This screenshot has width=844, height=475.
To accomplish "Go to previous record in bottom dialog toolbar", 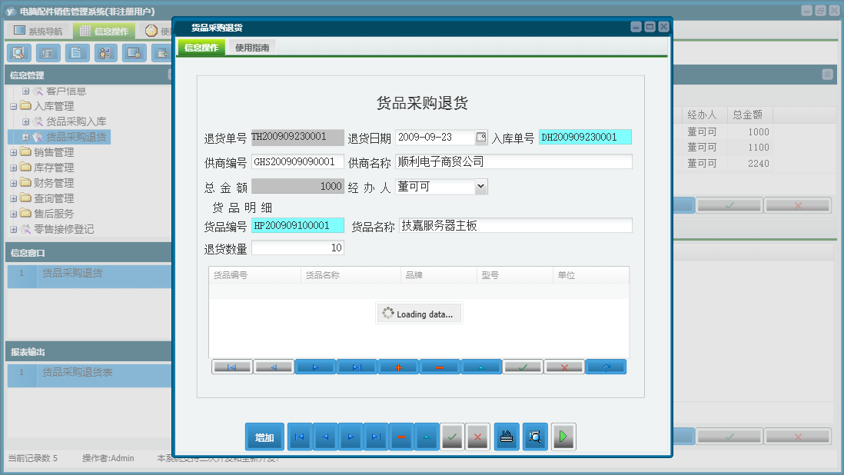I will pyautogui.click(x=324, y=437).
